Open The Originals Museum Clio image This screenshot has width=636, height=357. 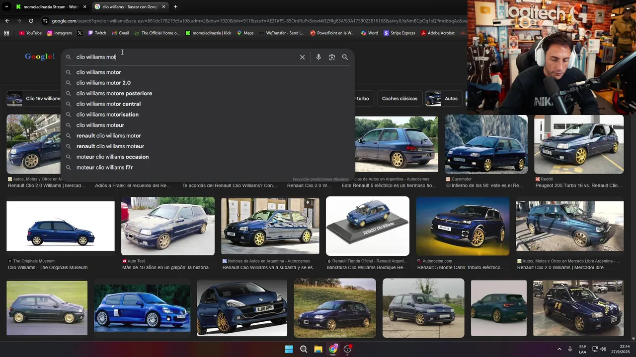(x=61, y=226)
